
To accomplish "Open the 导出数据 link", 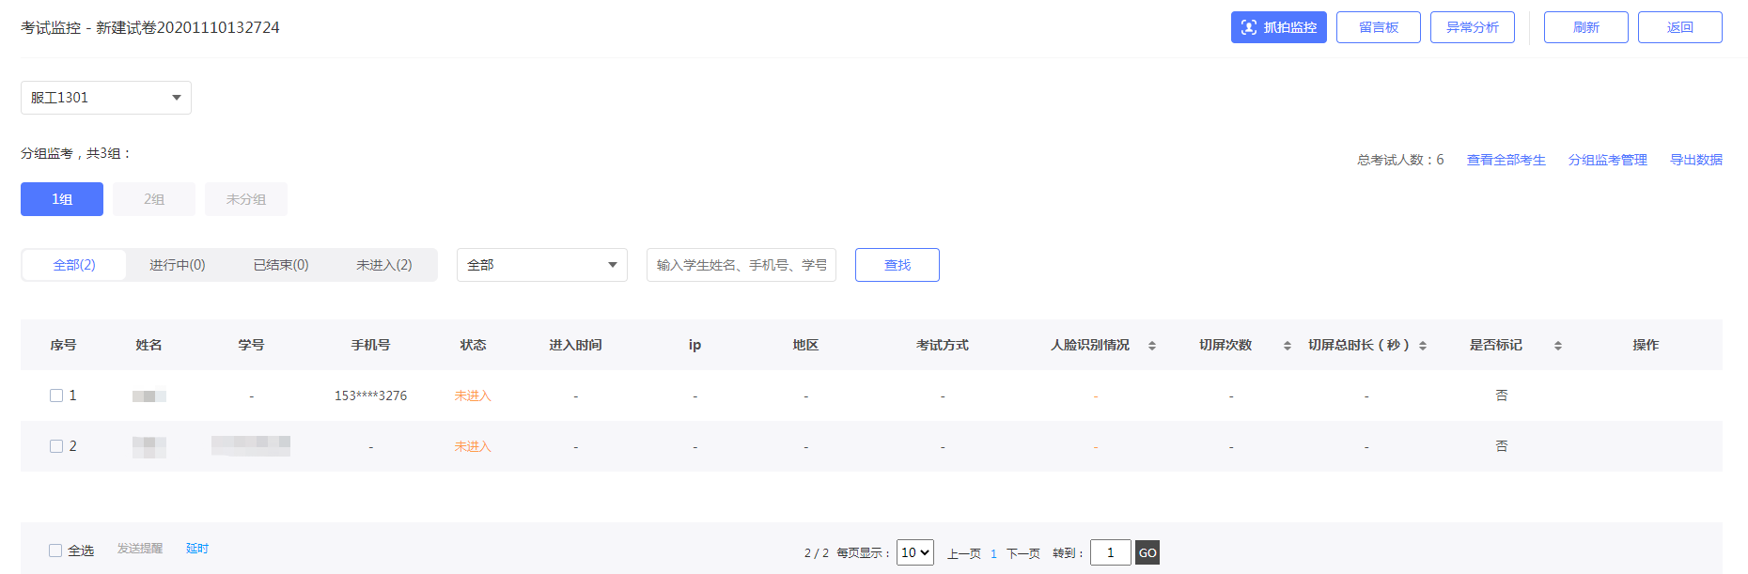I will pos(1695,160).
